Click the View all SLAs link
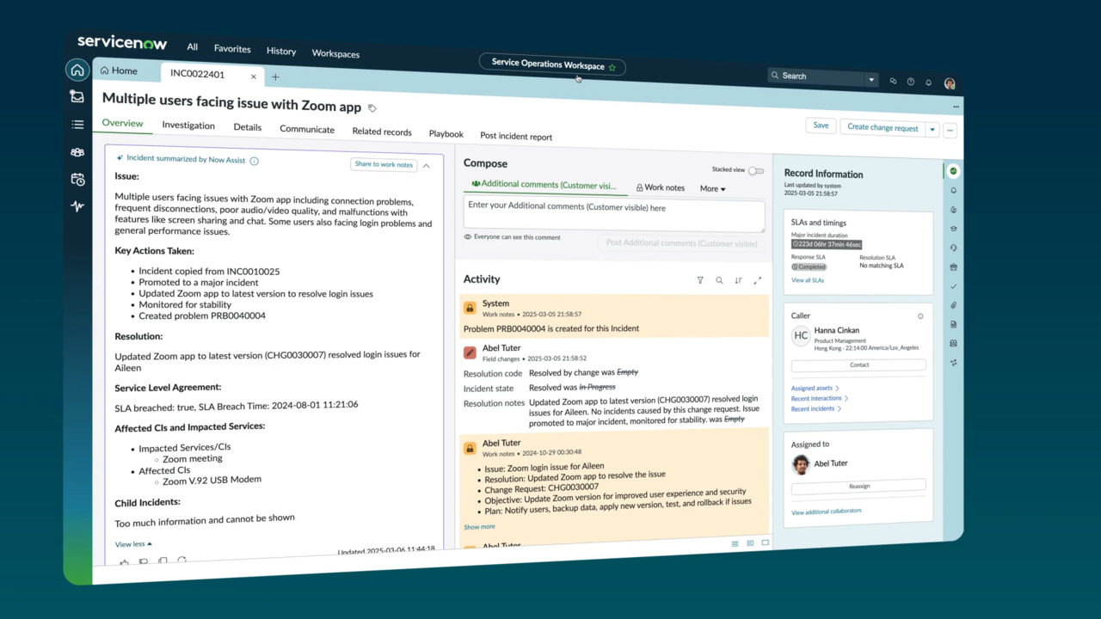The image size is (1101, 619). click(x=807, y=280)
